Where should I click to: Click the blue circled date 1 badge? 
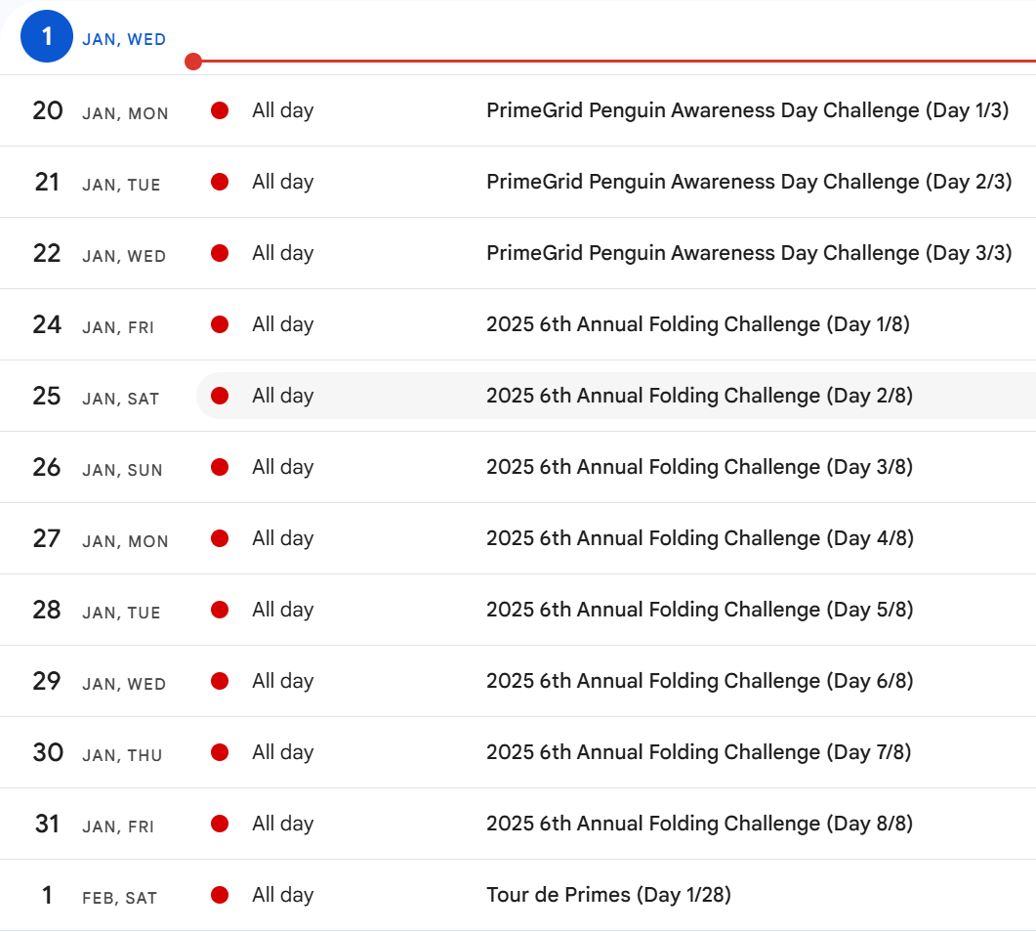pos(46,36)
